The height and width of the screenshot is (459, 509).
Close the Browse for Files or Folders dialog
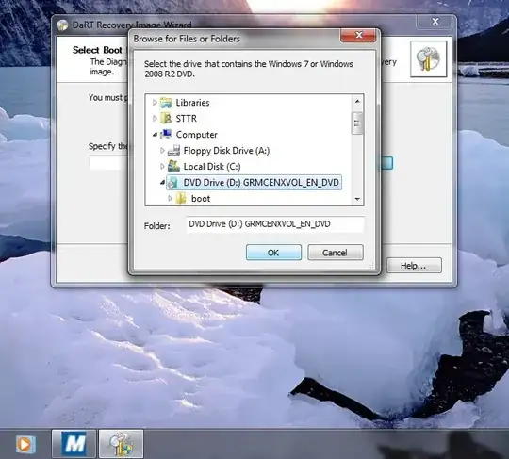[x=358, y=35]
